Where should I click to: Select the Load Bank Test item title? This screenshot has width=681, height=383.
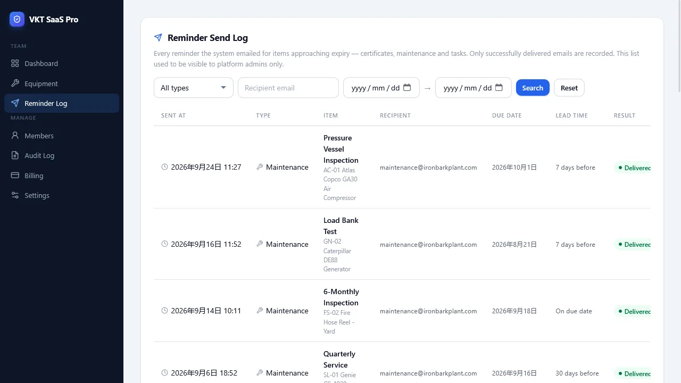point(341,226)
